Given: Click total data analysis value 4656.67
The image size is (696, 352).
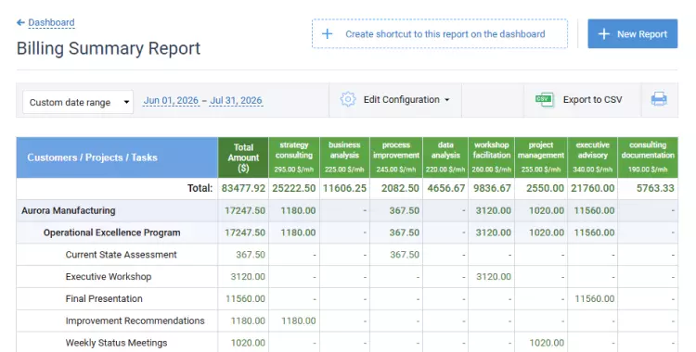Looking at the screenshot, I should 446,188.
